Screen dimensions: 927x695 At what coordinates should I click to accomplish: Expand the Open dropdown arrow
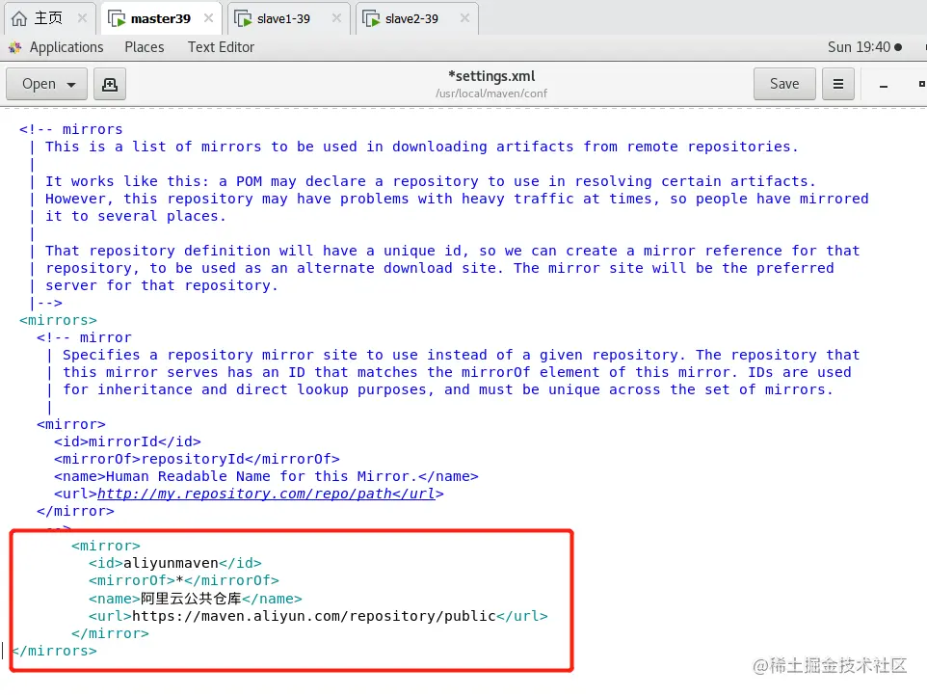tap(71, 85)
